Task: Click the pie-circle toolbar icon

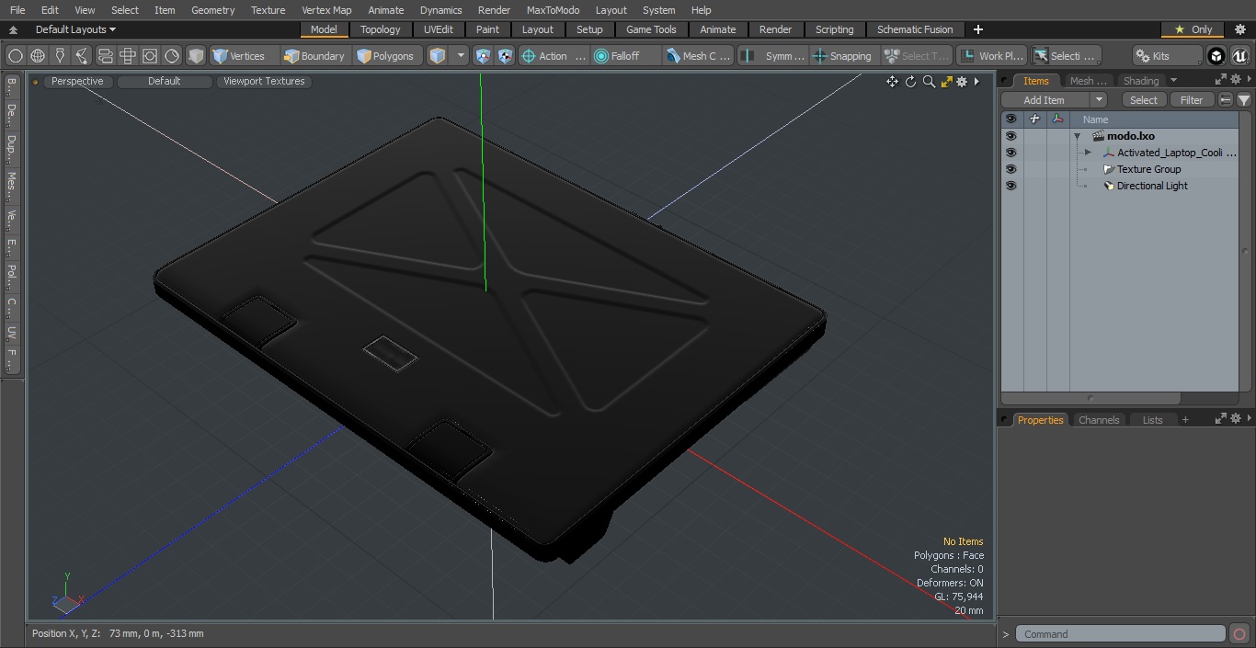Action: (172, 56)
